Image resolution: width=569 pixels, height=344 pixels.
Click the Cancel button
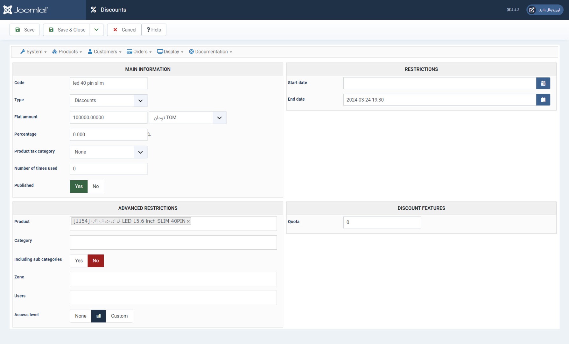pyautogui.click(x=124, y=30)
